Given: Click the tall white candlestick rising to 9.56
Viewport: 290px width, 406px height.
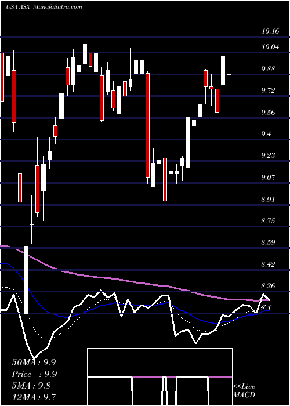Looking at the screenshot, I should 188,143.
